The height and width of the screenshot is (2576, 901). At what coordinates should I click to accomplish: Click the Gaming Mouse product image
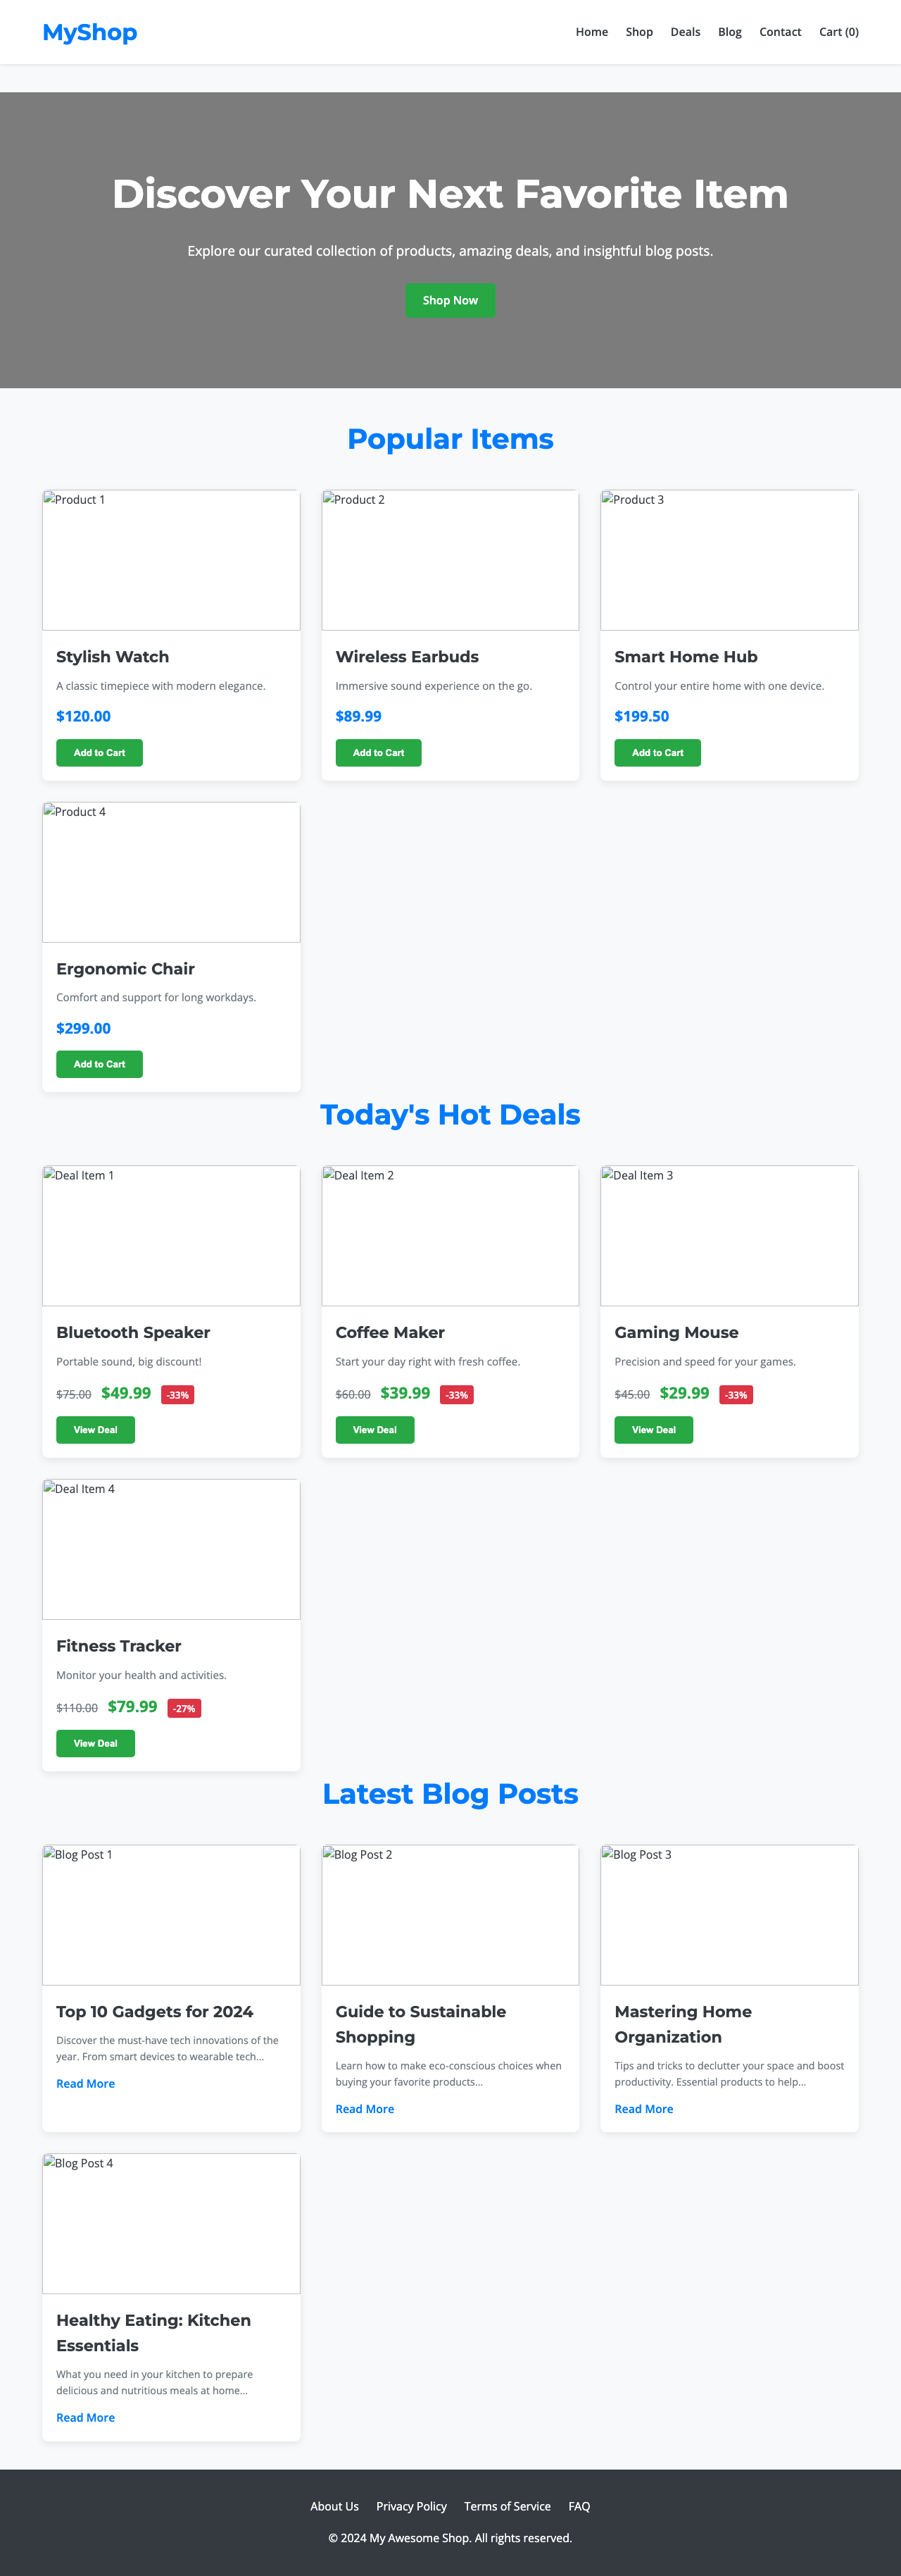pyautogui.click(x=729, y=1235)
